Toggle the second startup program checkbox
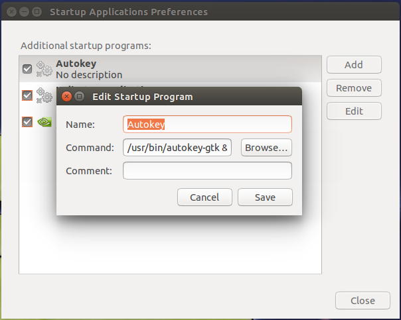This screenshot has width=401, height=320. click(x=27, y=95)
